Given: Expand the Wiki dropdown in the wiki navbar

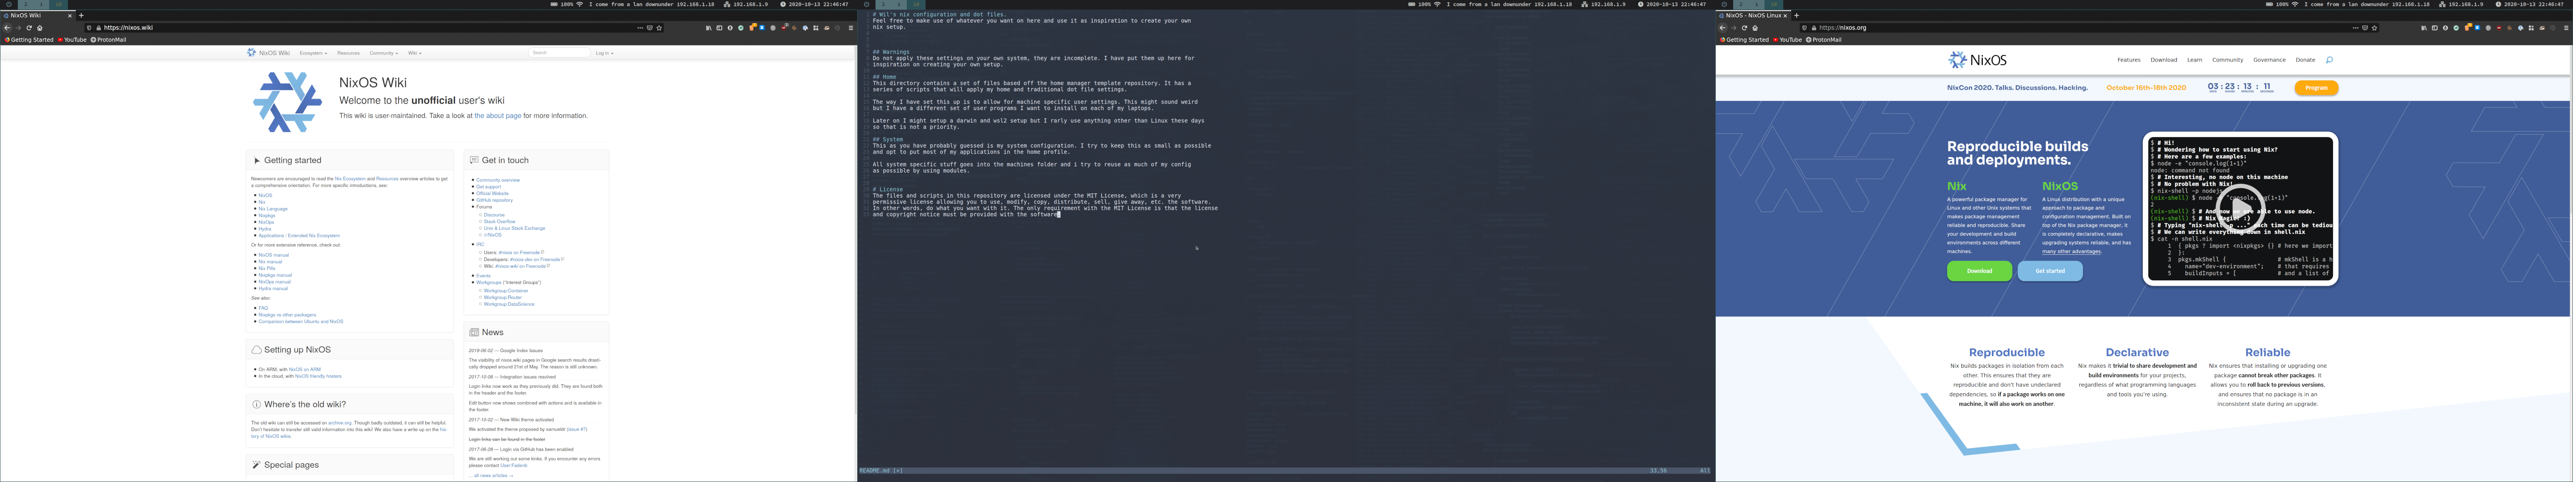Looking at the screenshot, I should pyautogui.click(x=415, y=53).
